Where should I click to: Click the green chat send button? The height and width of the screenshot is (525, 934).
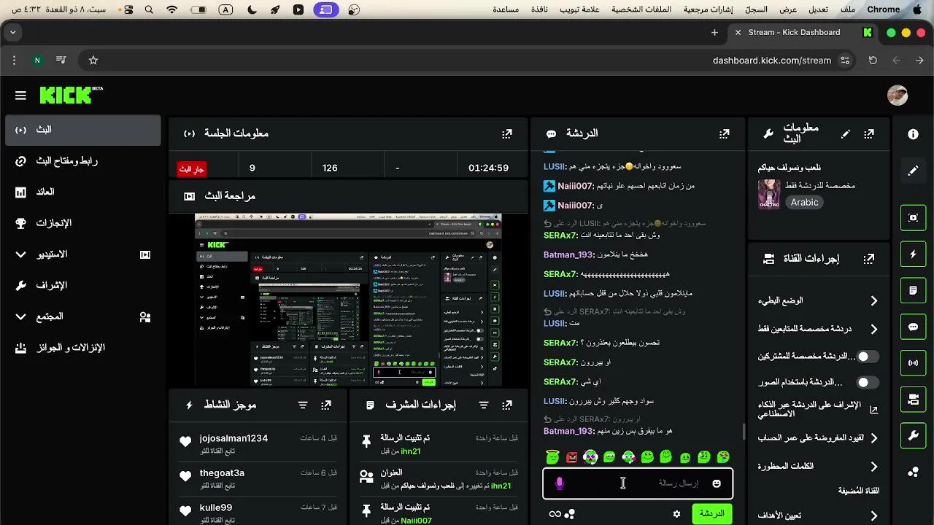pos(711,514)
